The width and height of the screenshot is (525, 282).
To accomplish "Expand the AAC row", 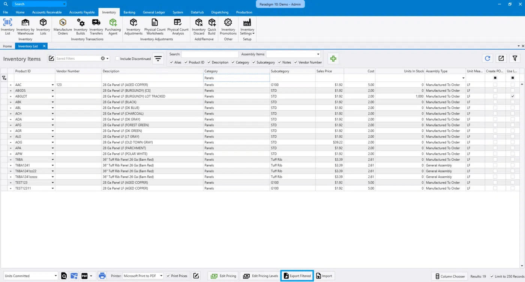I will tap(10, 85).
